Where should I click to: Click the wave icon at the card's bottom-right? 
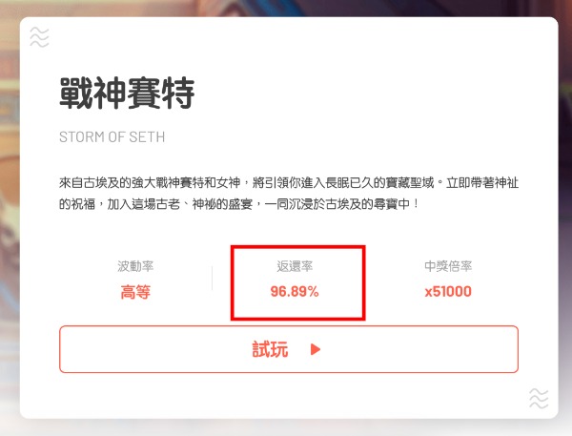coord(539,399)
